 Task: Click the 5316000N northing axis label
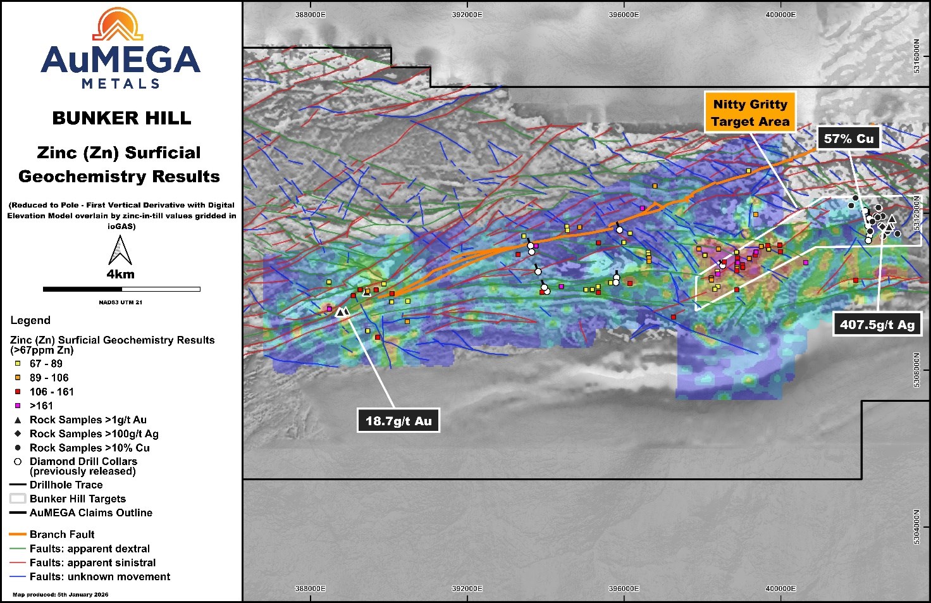(x=916, y=56)
